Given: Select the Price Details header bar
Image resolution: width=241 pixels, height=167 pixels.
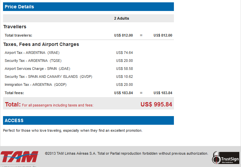Looking at the screenshot, I should [x=88, y=7].
